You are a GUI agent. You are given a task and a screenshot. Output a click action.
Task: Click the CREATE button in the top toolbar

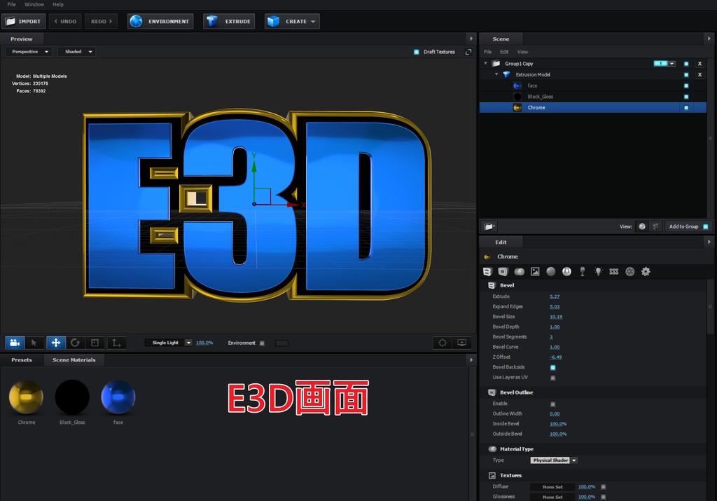[x=291, y=21]
